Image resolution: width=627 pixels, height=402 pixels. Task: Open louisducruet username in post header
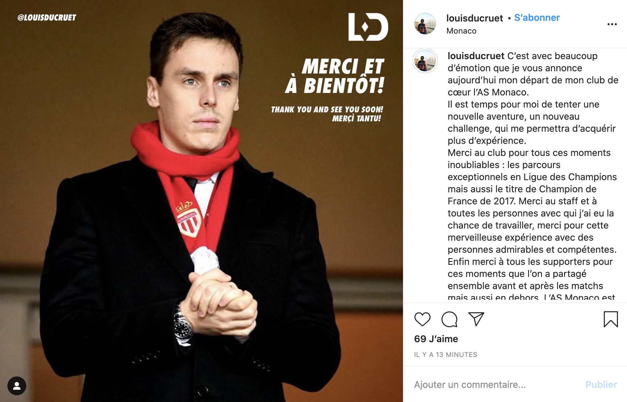(474, 18)
